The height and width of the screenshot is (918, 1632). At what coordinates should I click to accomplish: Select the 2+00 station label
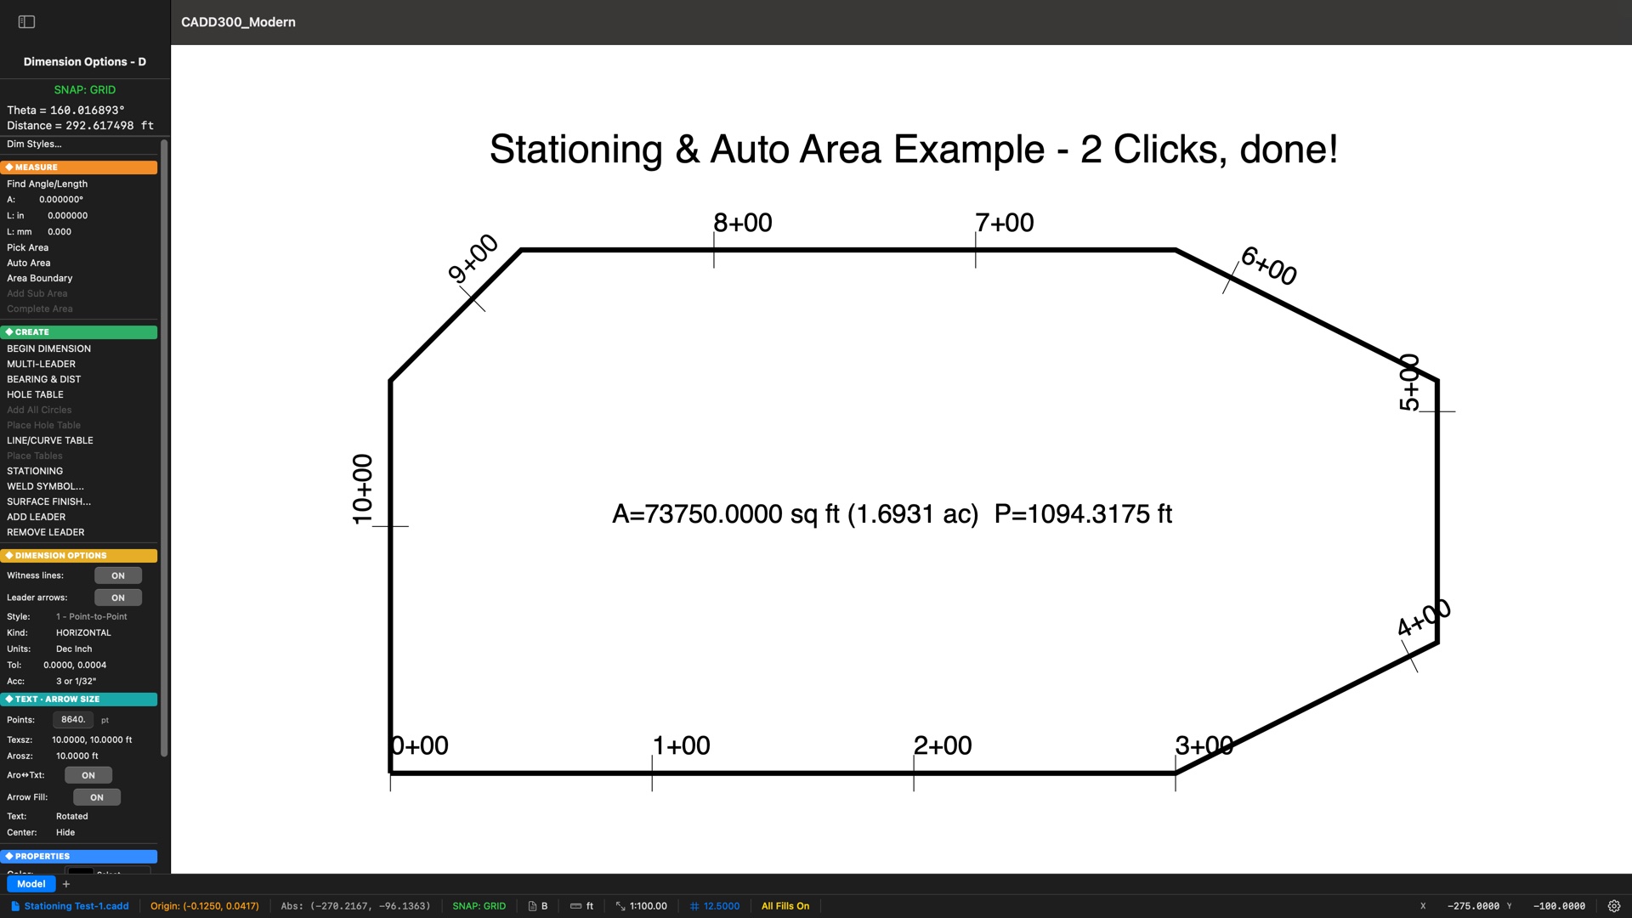[x=943, y=745]
